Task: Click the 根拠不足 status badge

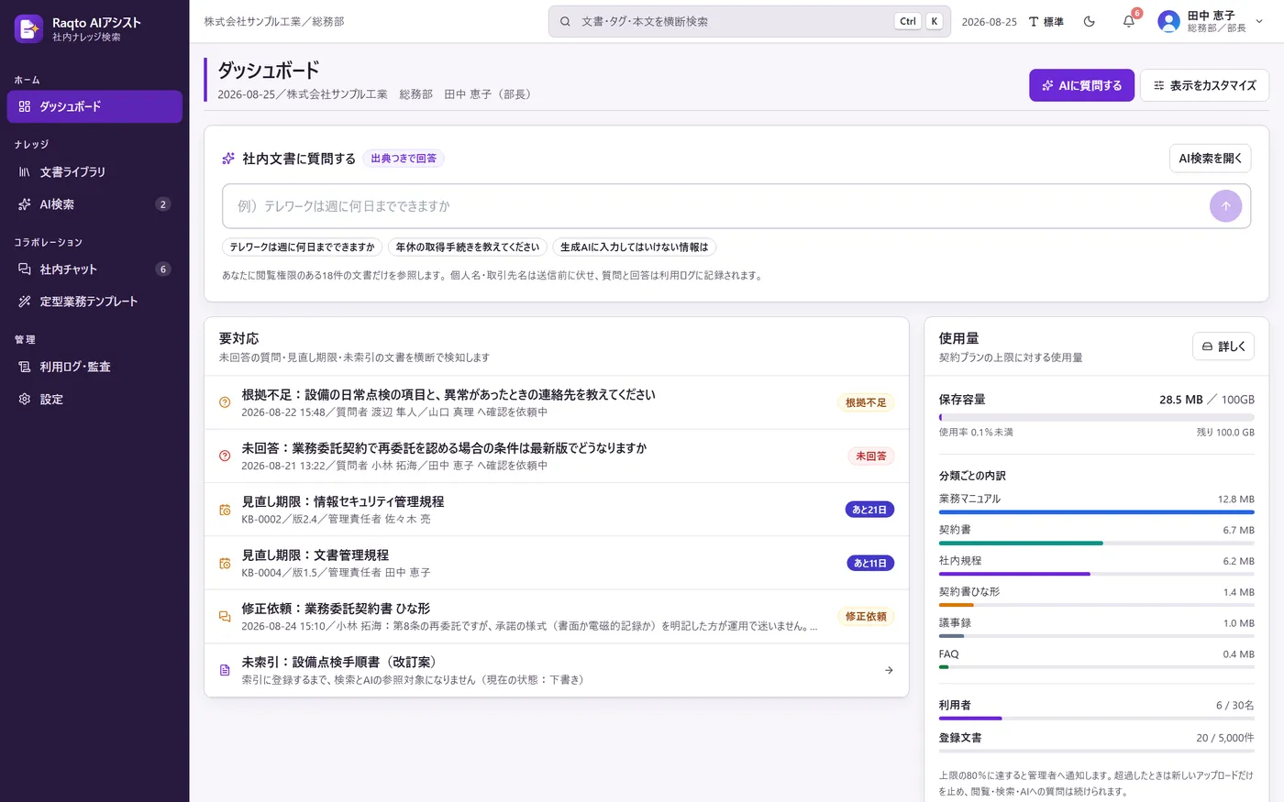Action: [x=866, y=402]
